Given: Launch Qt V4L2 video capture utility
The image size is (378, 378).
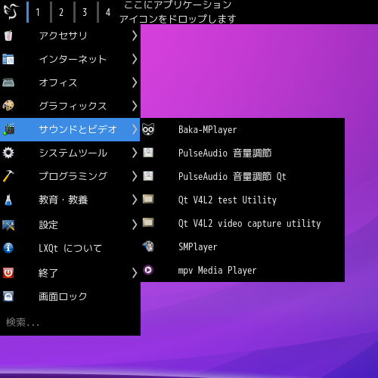Looking at the screenshot, I should (243, 223).
